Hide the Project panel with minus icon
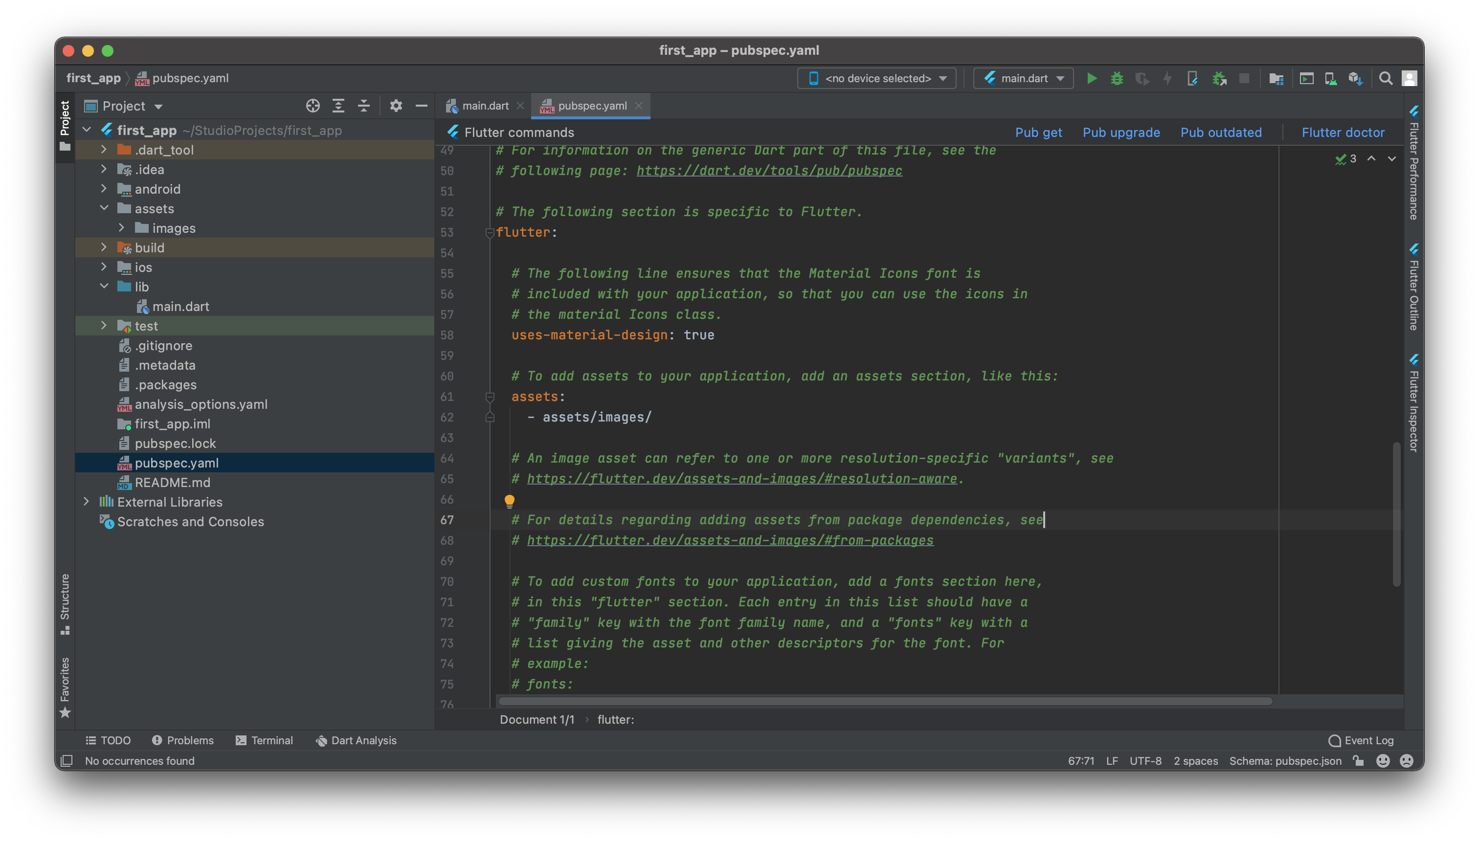 (x=422, y=106)
